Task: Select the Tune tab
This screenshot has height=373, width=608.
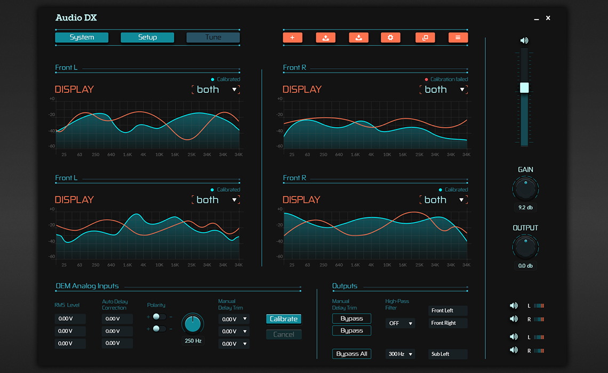Action: (x=213, y=37)
